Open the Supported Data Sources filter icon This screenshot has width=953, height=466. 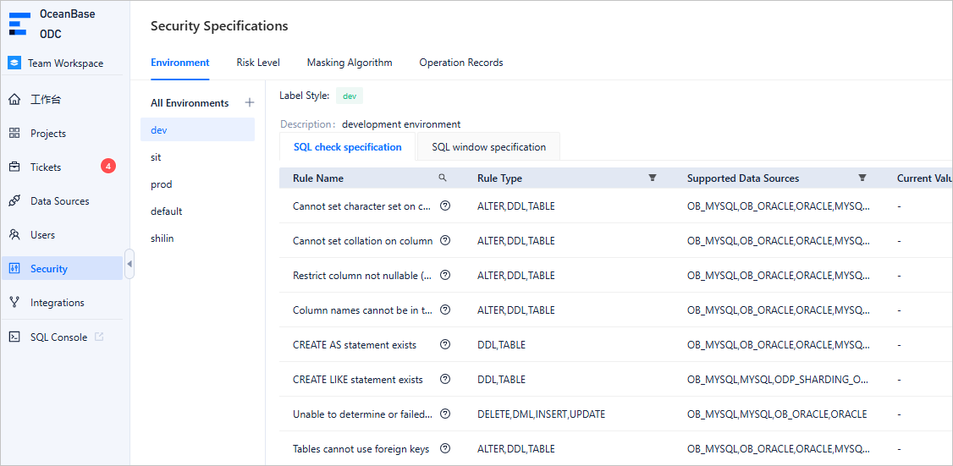point(862,178)
